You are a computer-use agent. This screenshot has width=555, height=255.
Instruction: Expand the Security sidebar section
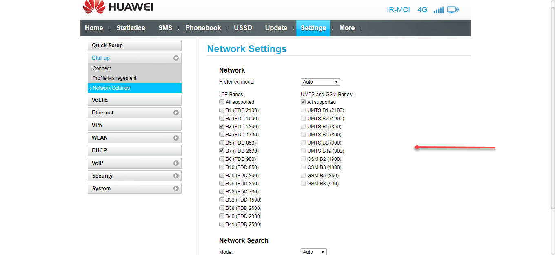[x=176, y=176]
